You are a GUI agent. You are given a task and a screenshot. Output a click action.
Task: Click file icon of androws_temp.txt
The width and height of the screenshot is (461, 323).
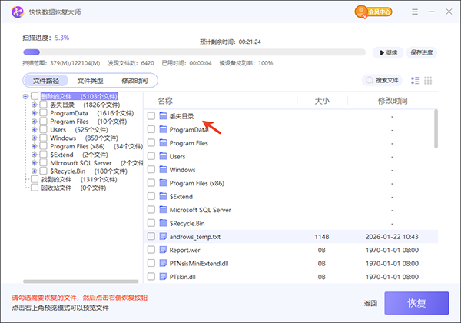(163, 236)
